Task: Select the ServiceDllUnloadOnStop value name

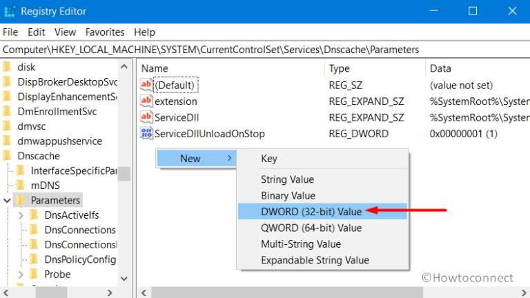Action: pos(210,134)
